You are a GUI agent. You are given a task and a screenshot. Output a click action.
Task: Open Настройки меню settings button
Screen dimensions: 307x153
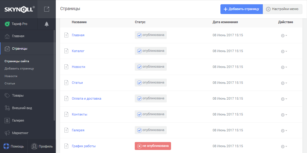point(282,9)
